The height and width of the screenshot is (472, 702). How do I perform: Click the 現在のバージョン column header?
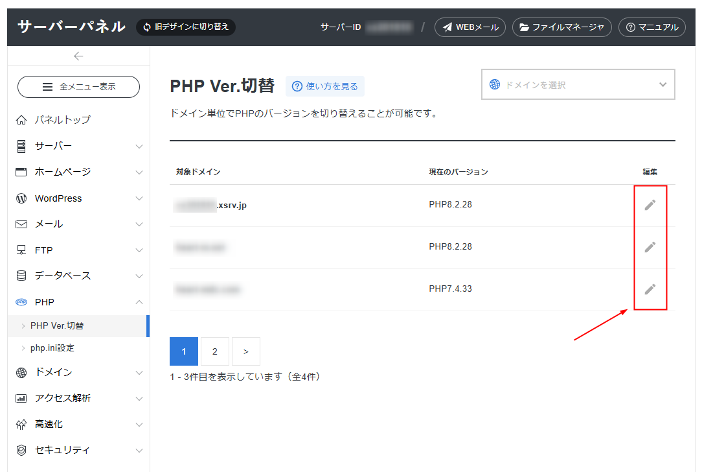[x=459, y=172]
